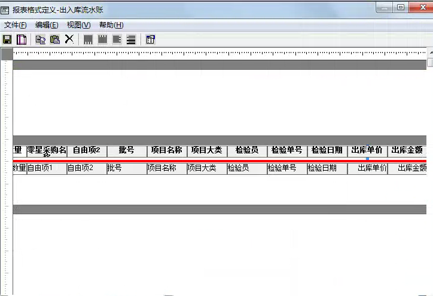Select the 检验日期 detail row field
This screenshot has height=296, width=433.
pyautogui.click(x=327, y=169)
